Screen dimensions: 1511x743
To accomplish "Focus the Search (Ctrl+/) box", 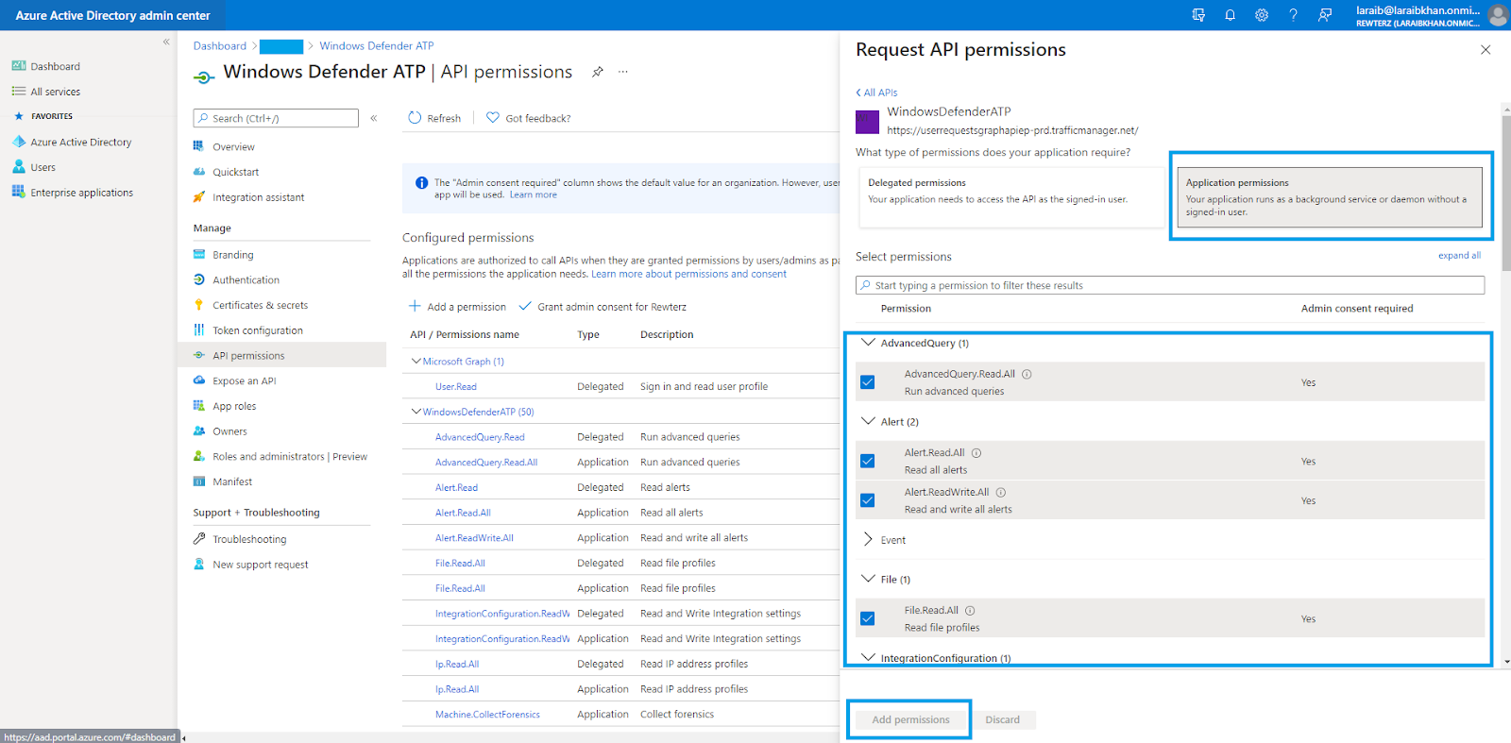I will pos(276,118).
